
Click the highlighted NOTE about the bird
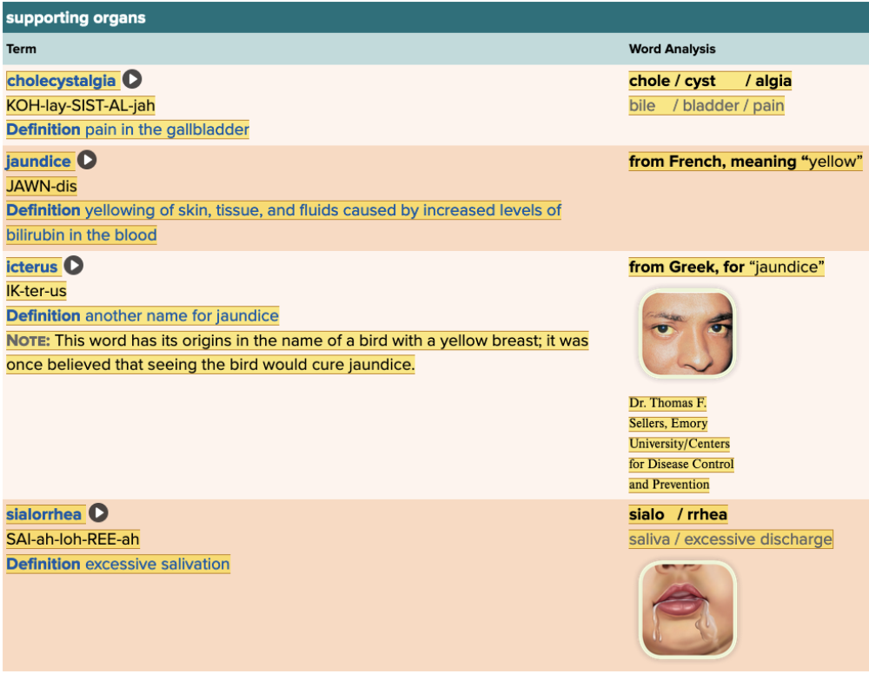tap(295, 353)
